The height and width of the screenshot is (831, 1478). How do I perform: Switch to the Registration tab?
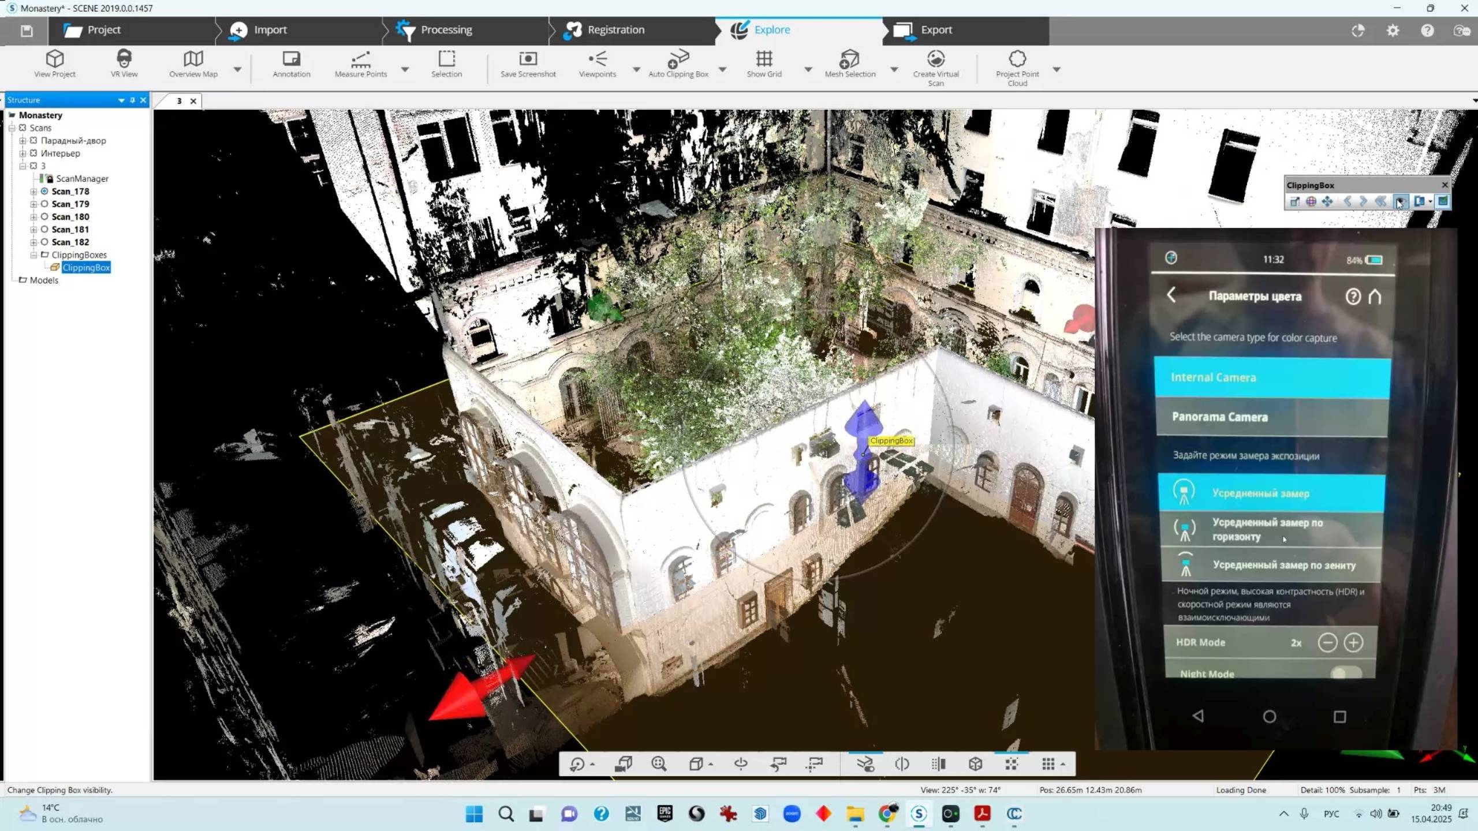pos(615,30)
